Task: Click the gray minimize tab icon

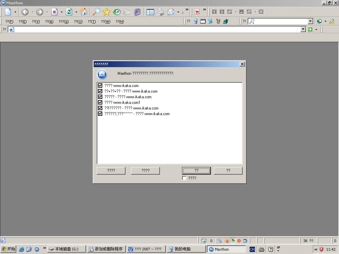Action: [242, 12]
